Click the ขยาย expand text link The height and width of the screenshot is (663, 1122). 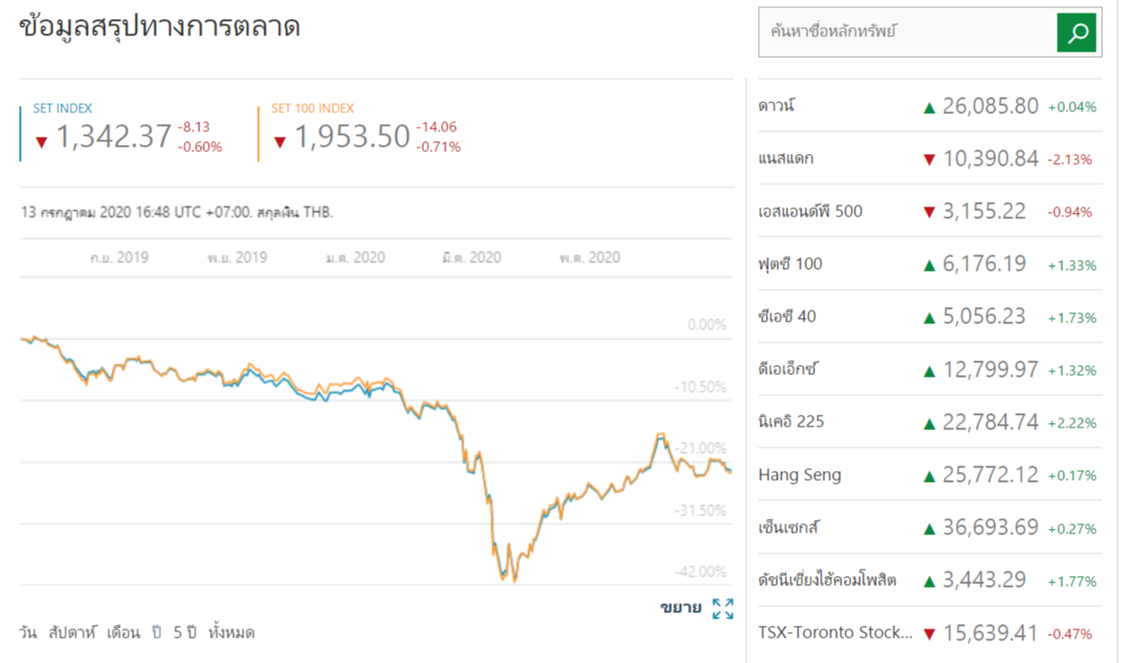(680, 608)
